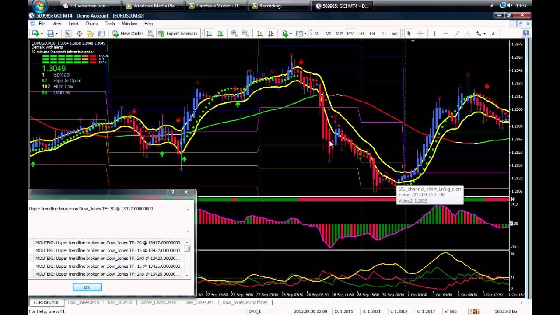Expand the Arrows tool dropdown arrow
Viewport: 560px width, 315px height.
(x=484, y=34)
